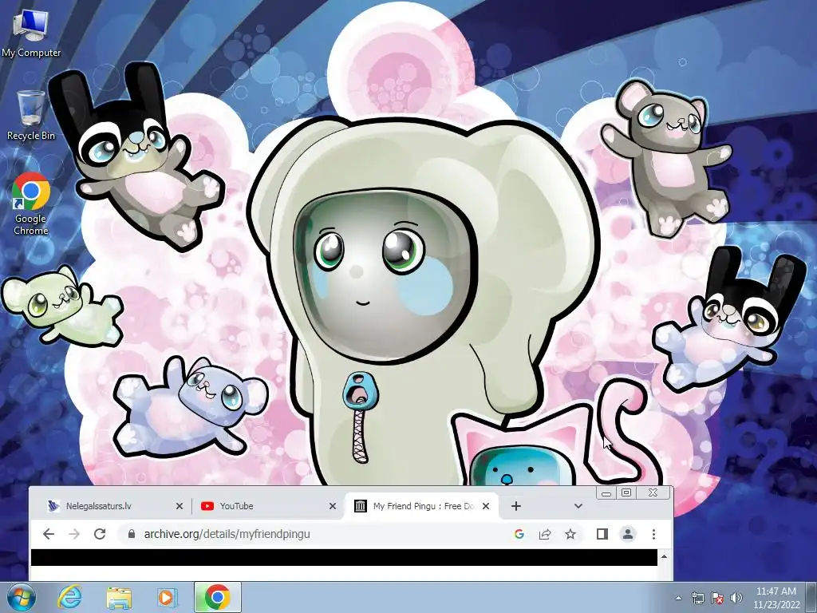This screenshot has height=613, width=817.
Task: Close the YouTube tab
Action: [x=333, y=506]
